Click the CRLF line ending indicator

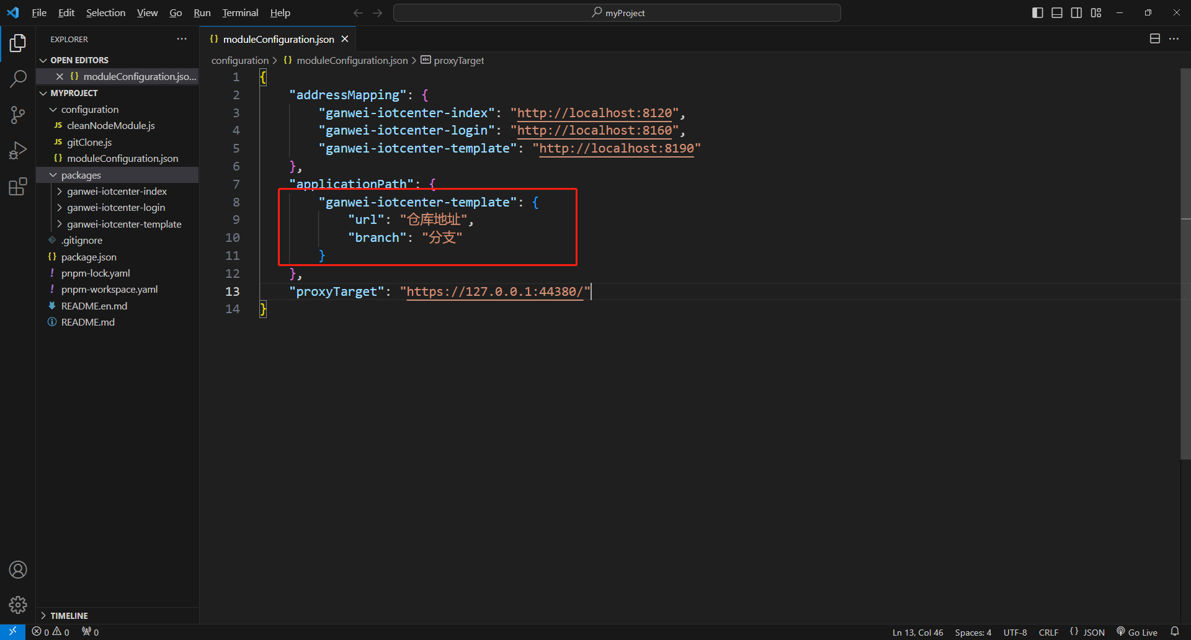pyautogui.click(x=1048, y=633)
